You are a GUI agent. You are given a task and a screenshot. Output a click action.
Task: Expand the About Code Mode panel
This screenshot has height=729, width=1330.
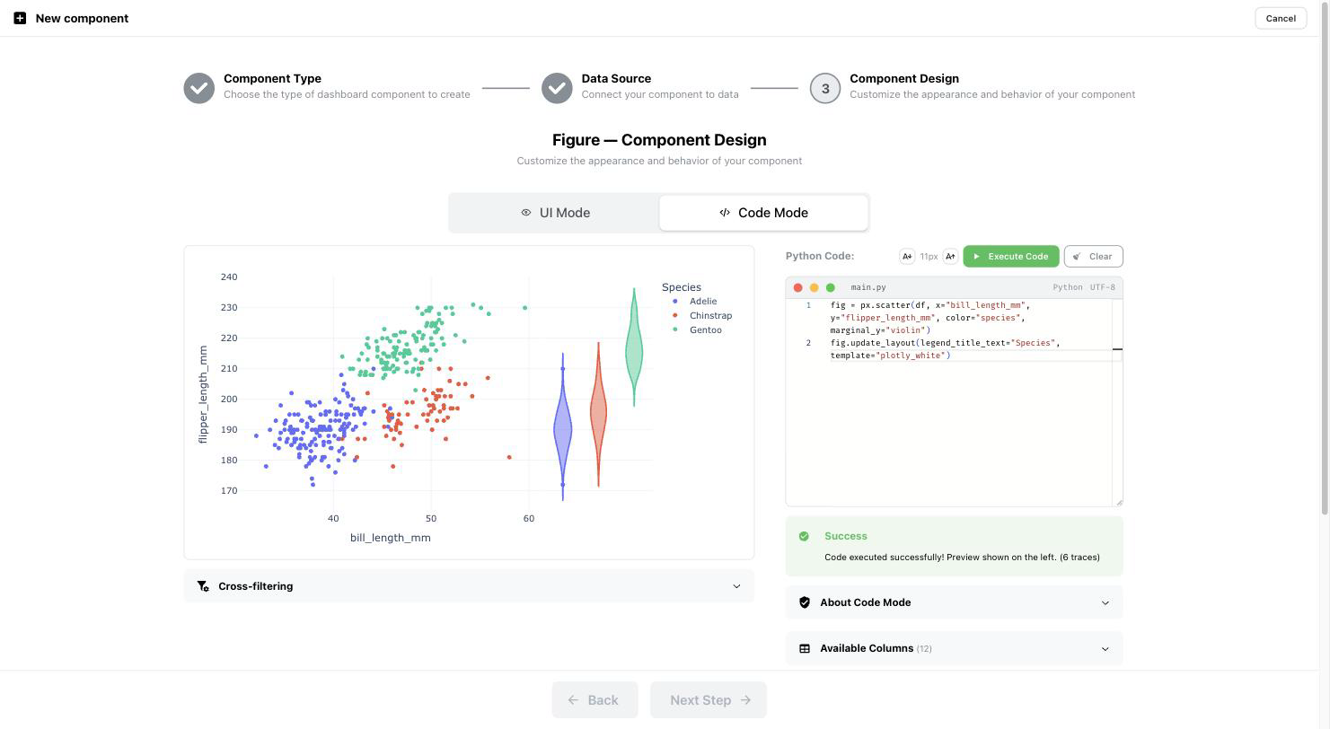coord(954,602)
